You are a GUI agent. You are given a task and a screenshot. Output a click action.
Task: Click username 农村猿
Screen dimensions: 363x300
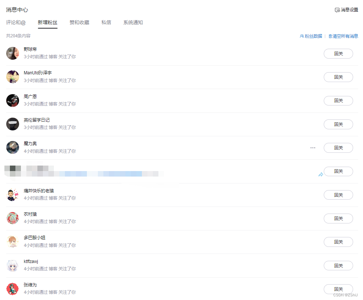[x=30, y=214]
